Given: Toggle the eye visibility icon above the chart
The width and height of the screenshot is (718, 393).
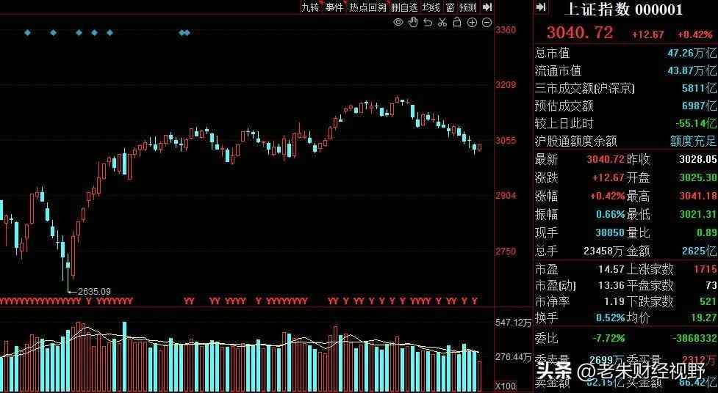Looking at the screenshot, I should pos(398,23).
